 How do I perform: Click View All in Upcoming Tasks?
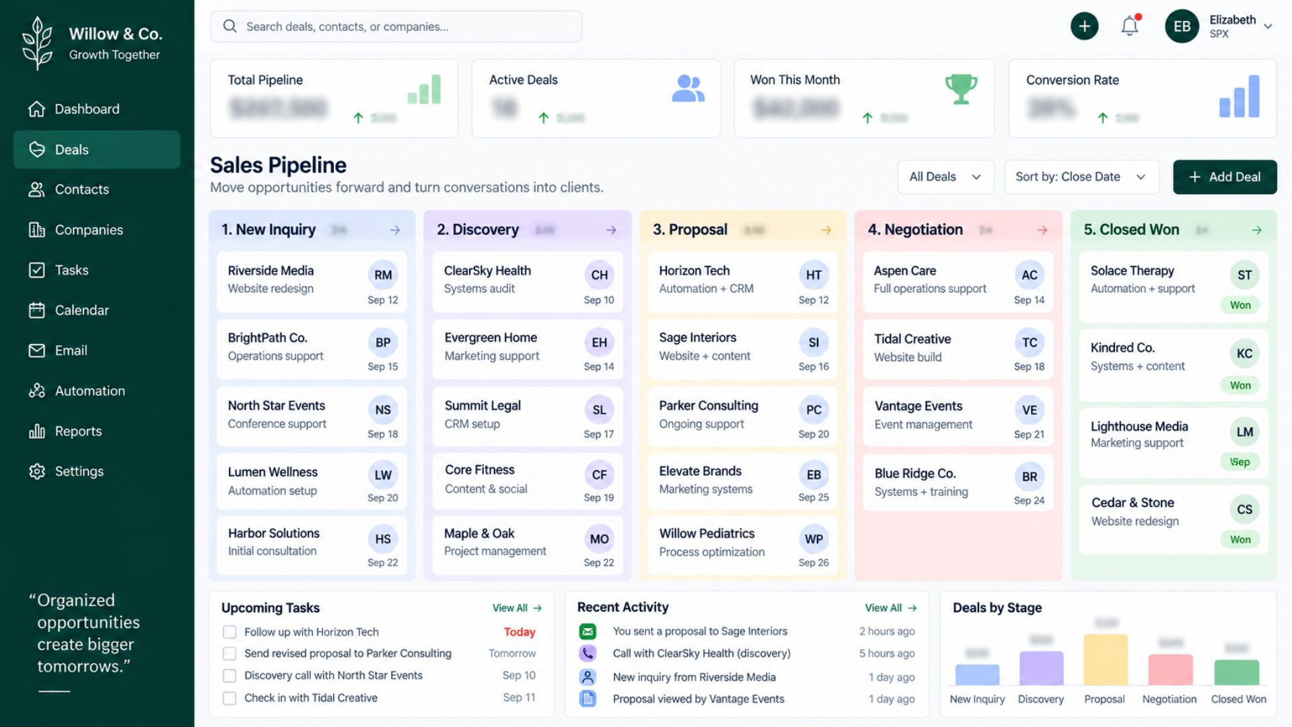pos(517,608)
